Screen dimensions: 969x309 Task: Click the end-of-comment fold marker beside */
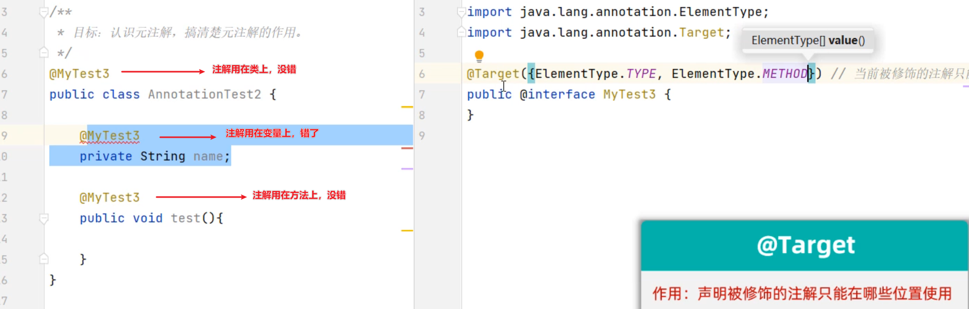tap(44, 53)
